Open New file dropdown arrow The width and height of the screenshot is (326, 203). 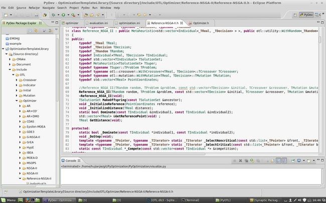pos(11,15)
